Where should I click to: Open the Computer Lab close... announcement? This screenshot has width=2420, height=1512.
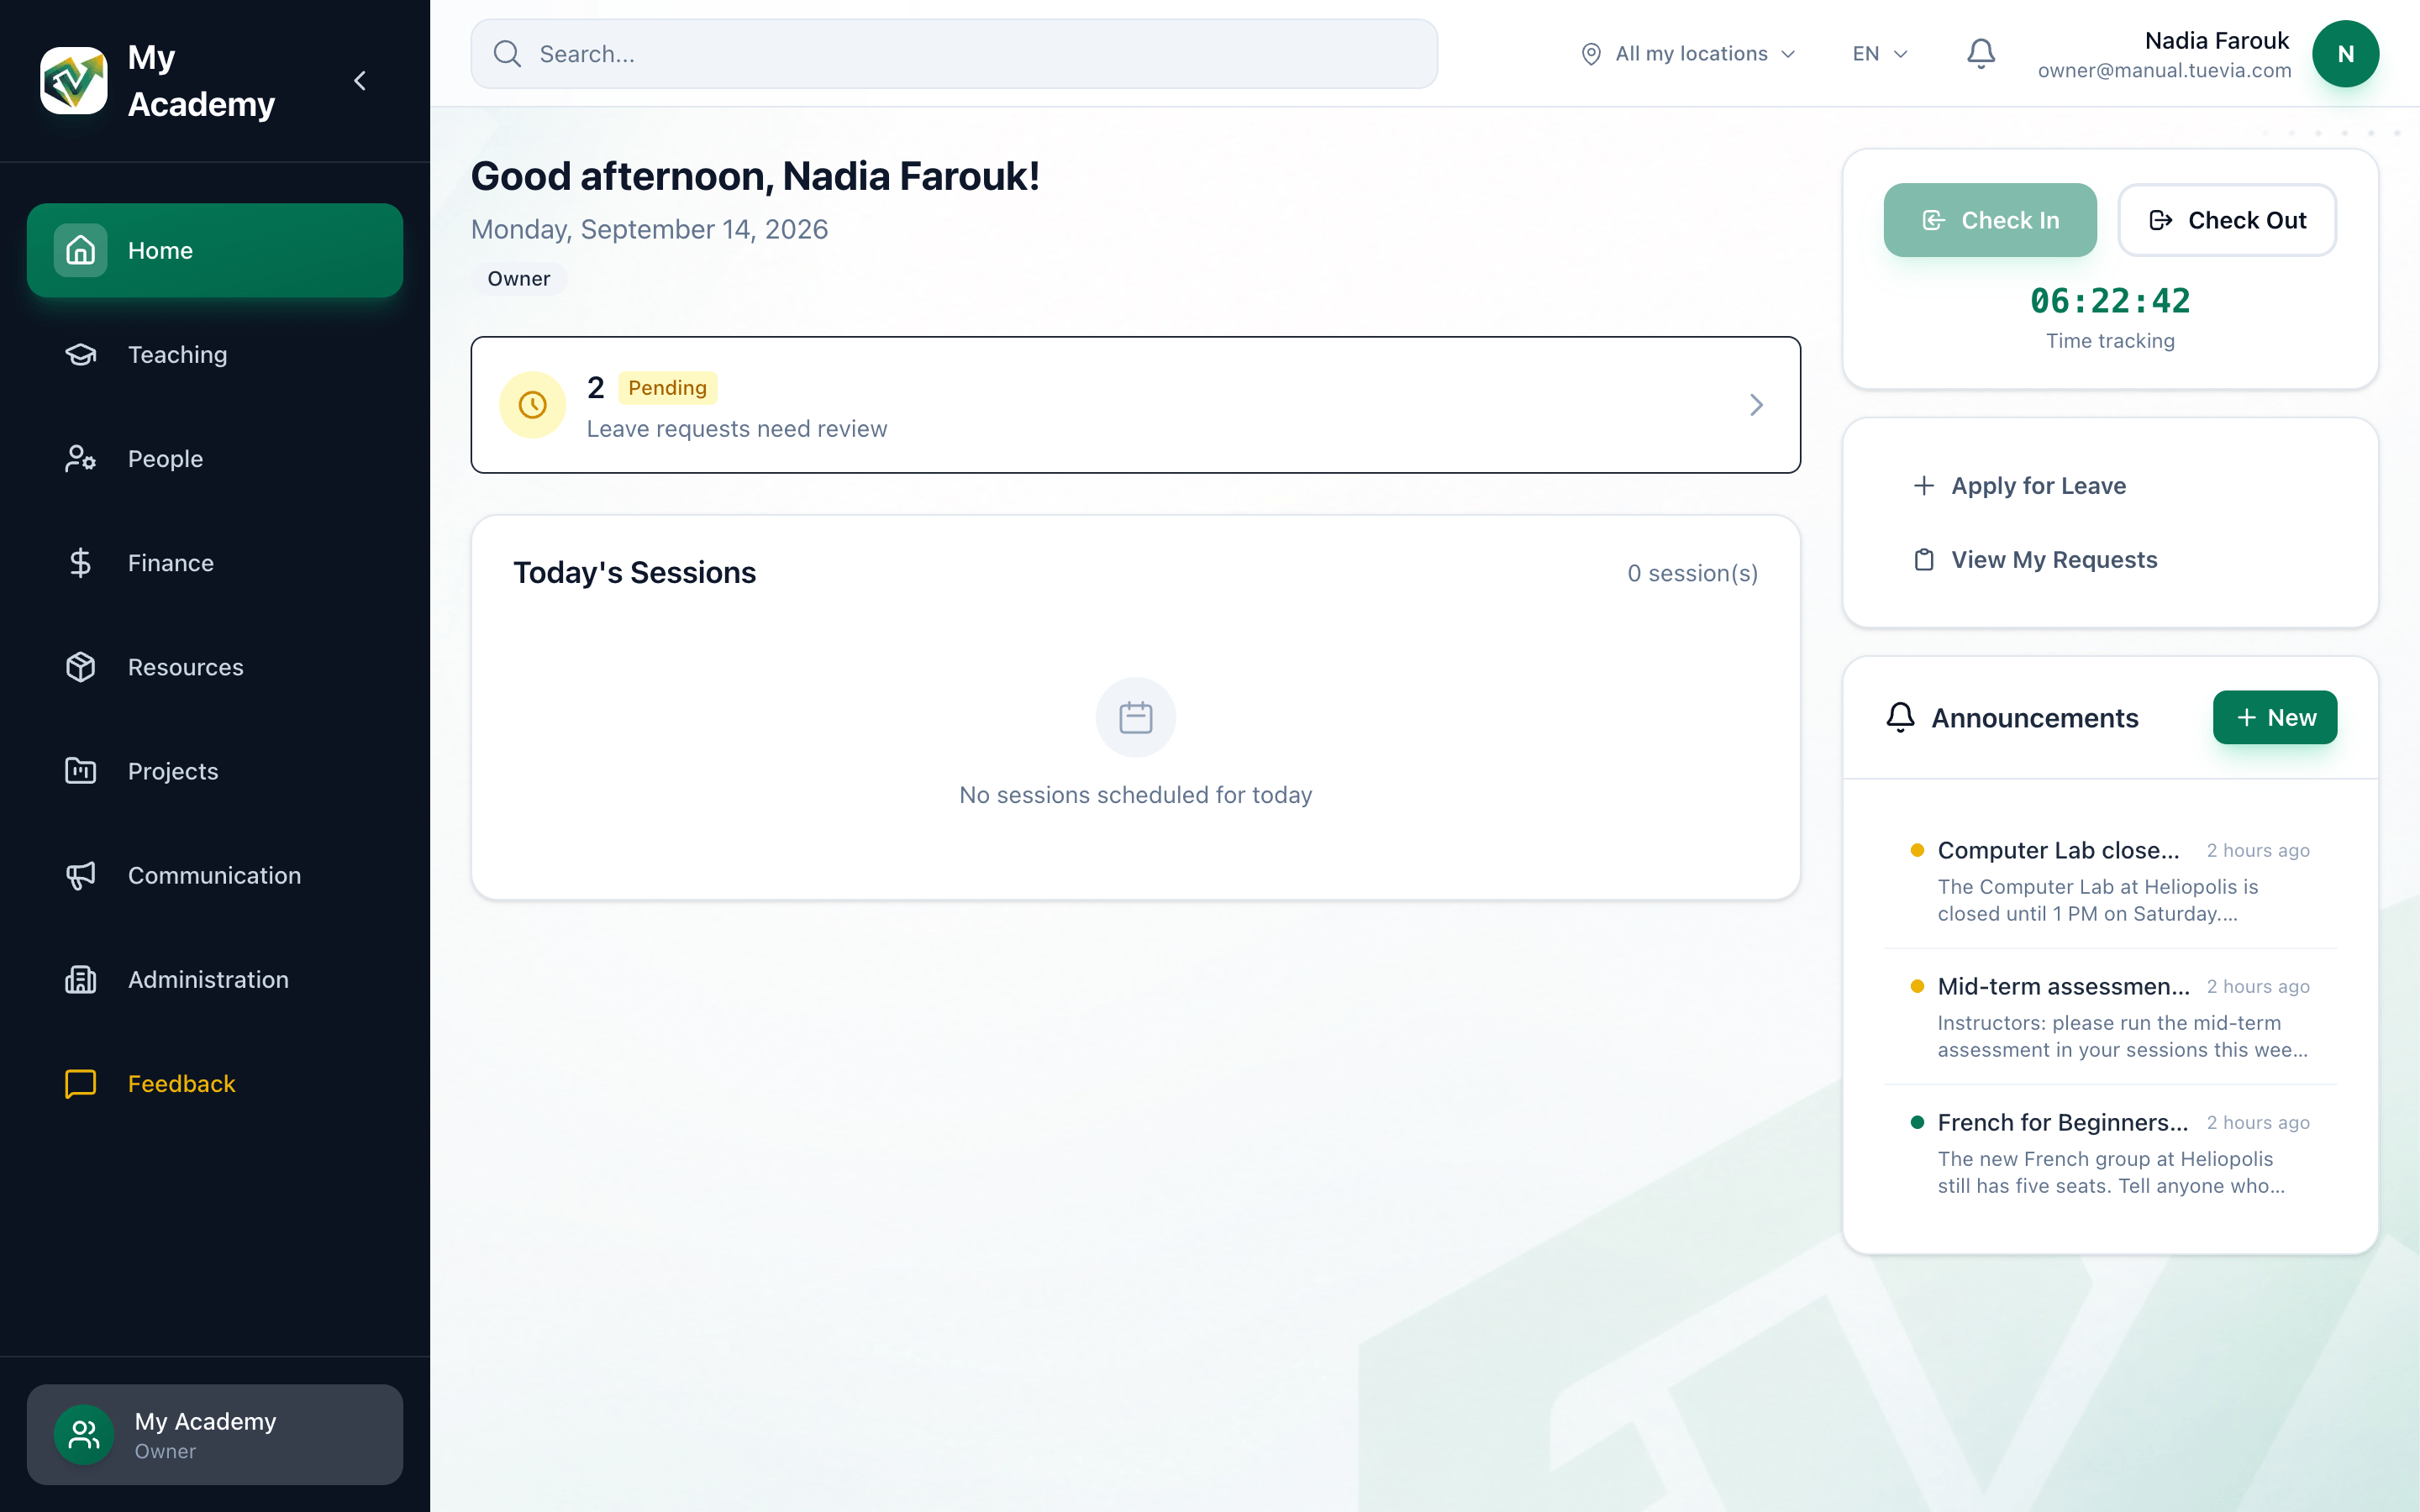2110,880
